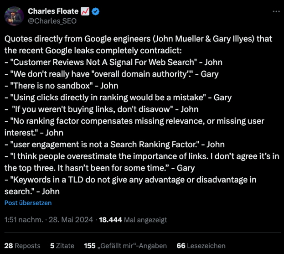Screen dimensions: 284x254
Task: Click the blue verified badge
Action: tap(95, 11)
